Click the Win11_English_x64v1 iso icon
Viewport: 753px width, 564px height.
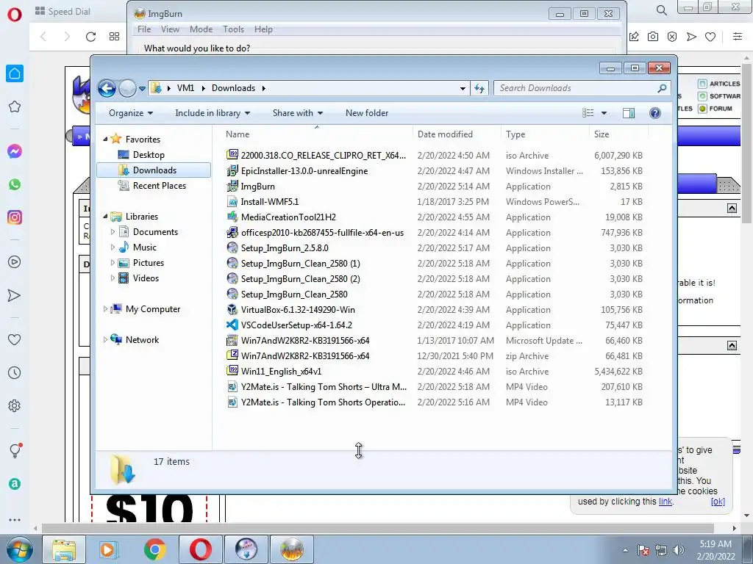click(x=232, y=371)
